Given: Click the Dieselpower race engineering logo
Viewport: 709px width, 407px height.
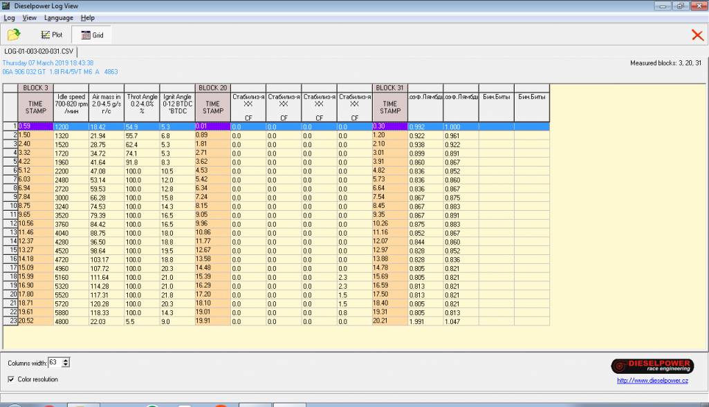Looking at the screenshot, I should tap(652, 366).
